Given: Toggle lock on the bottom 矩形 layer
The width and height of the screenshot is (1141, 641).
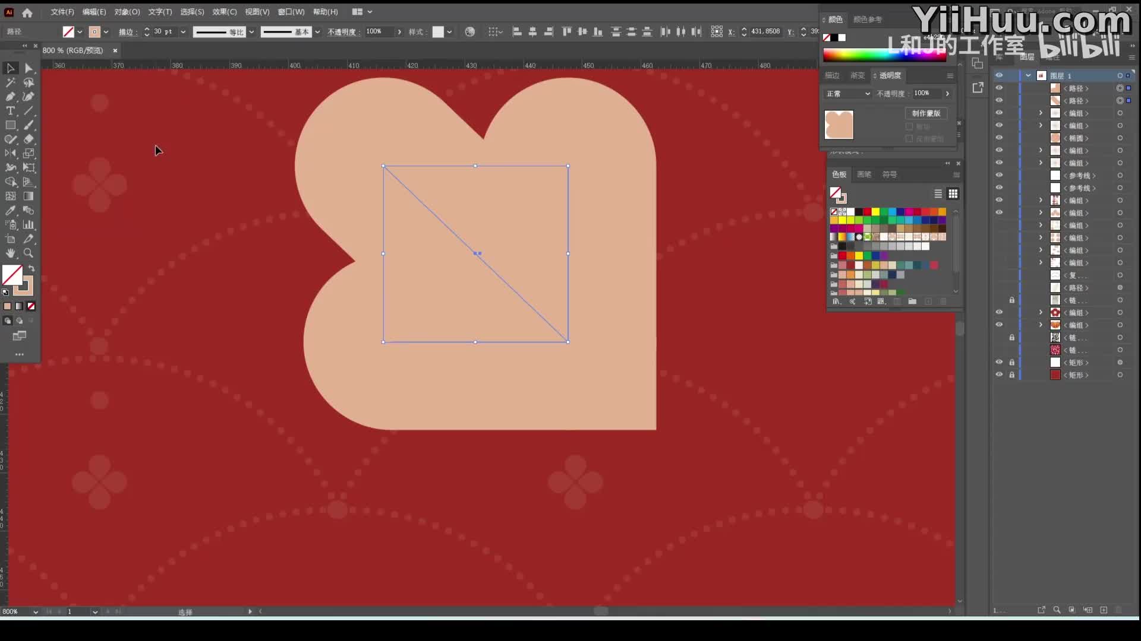Looking at the screenshot, I should pyautogui.click(x=1011, y=375).
